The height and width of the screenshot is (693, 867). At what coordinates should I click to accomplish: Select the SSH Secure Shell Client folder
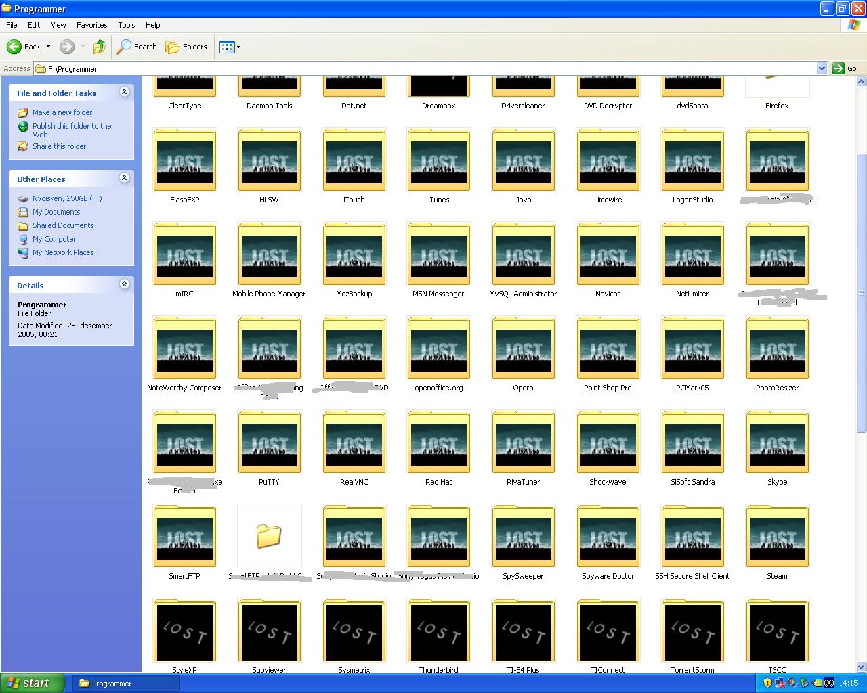[x=692, y=536]
